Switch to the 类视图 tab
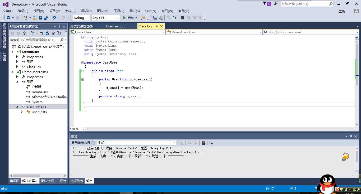Screen dimensions: 361x194 click(15, 181)
